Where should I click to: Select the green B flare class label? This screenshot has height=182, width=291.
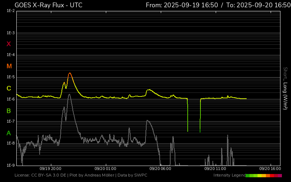tap(9, 111)
